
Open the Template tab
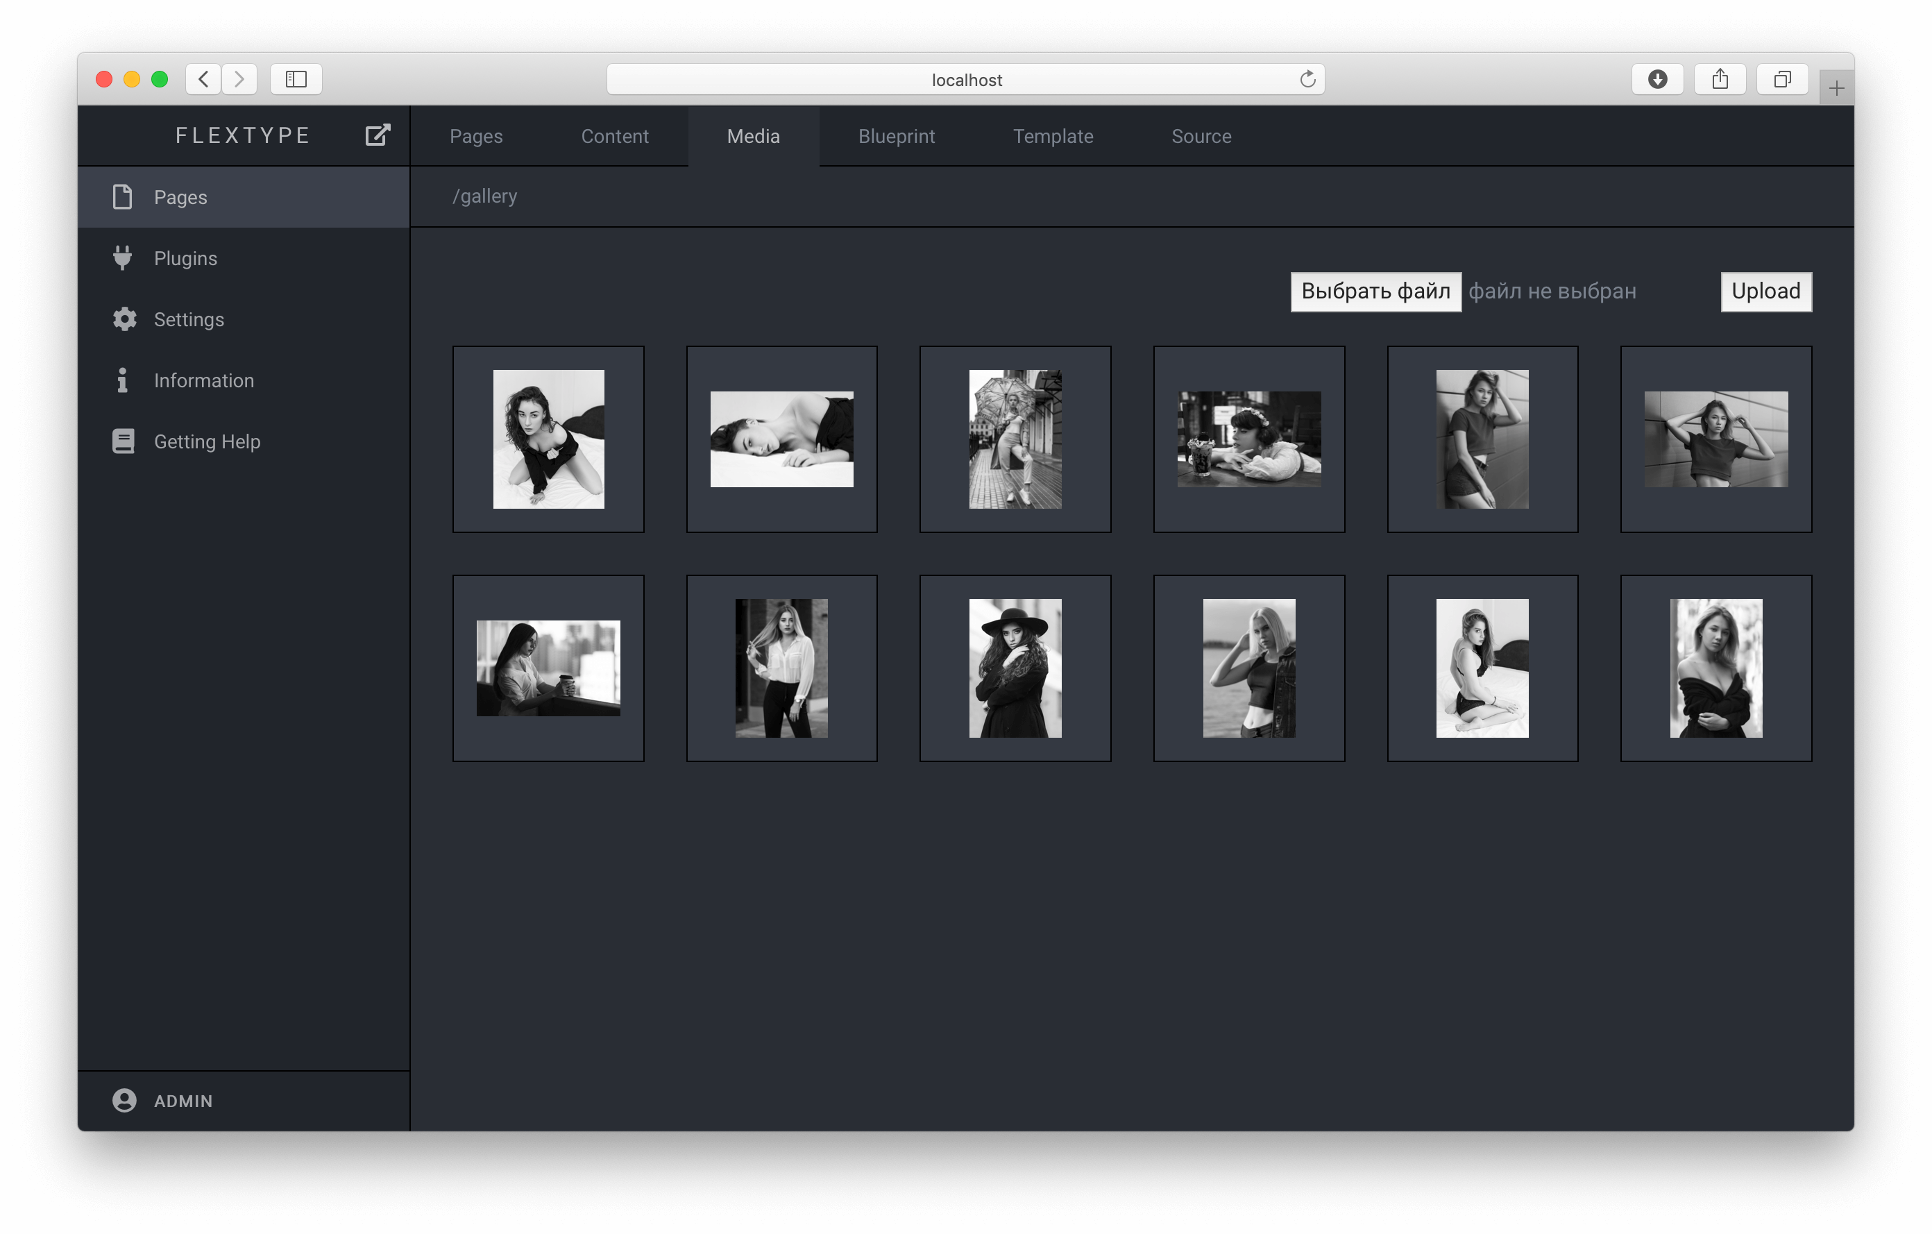pyautogui.click(x=1053, y=137)
